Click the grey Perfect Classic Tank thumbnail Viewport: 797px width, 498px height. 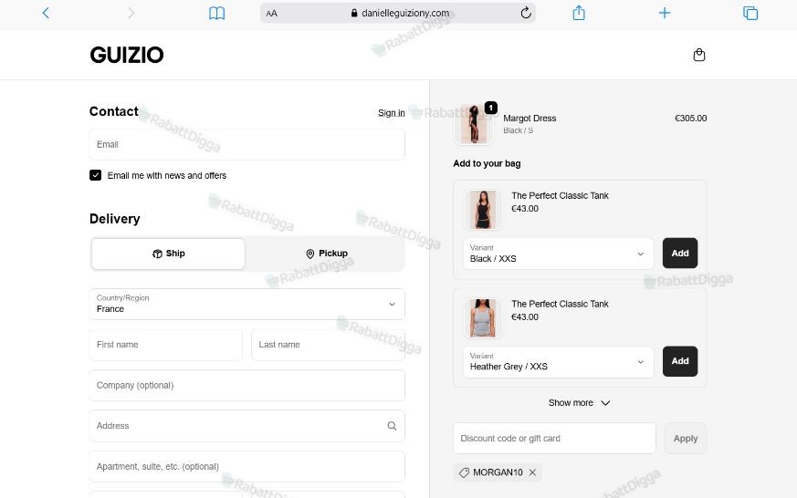(483, 317)
